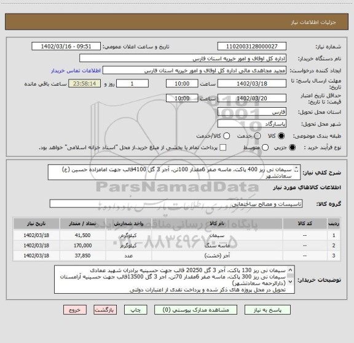Open مشاهده مدارک پیوستی (0) attachments
354x343 pixels.
[195, 310]
